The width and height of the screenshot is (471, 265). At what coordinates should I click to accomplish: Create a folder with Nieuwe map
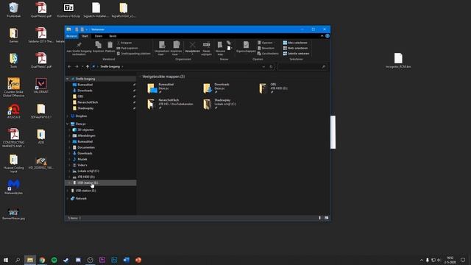tap(220, 48)
